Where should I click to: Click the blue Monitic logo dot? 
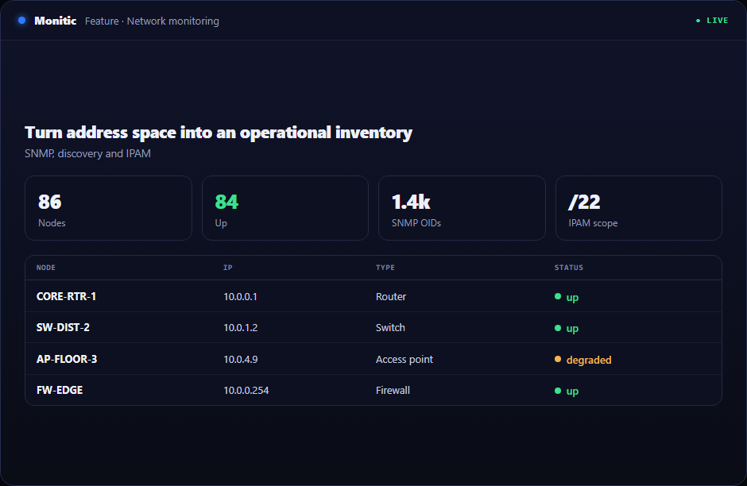(x=21, y=21)
